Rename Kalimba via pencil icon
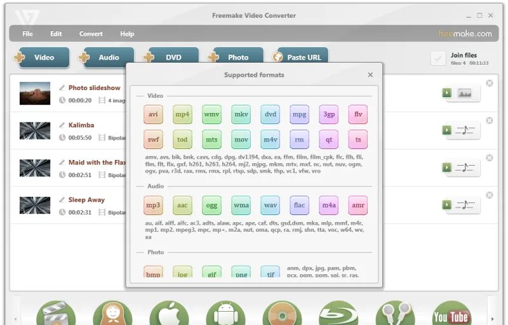 [x=62, y=125]
